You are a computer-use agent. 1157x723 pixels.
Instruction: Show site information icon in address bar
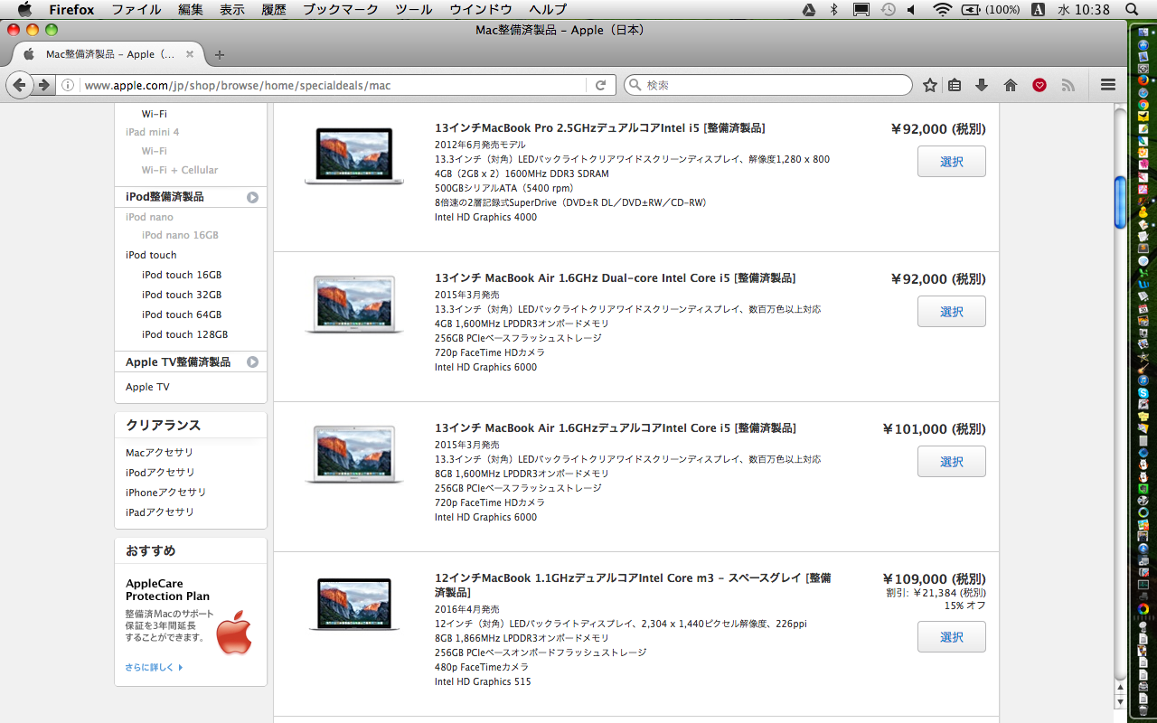(68, 85)
